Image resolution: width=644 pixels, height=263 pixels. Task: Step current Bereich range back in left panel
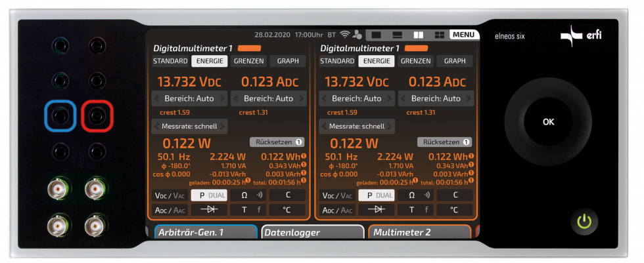point(237,98)
